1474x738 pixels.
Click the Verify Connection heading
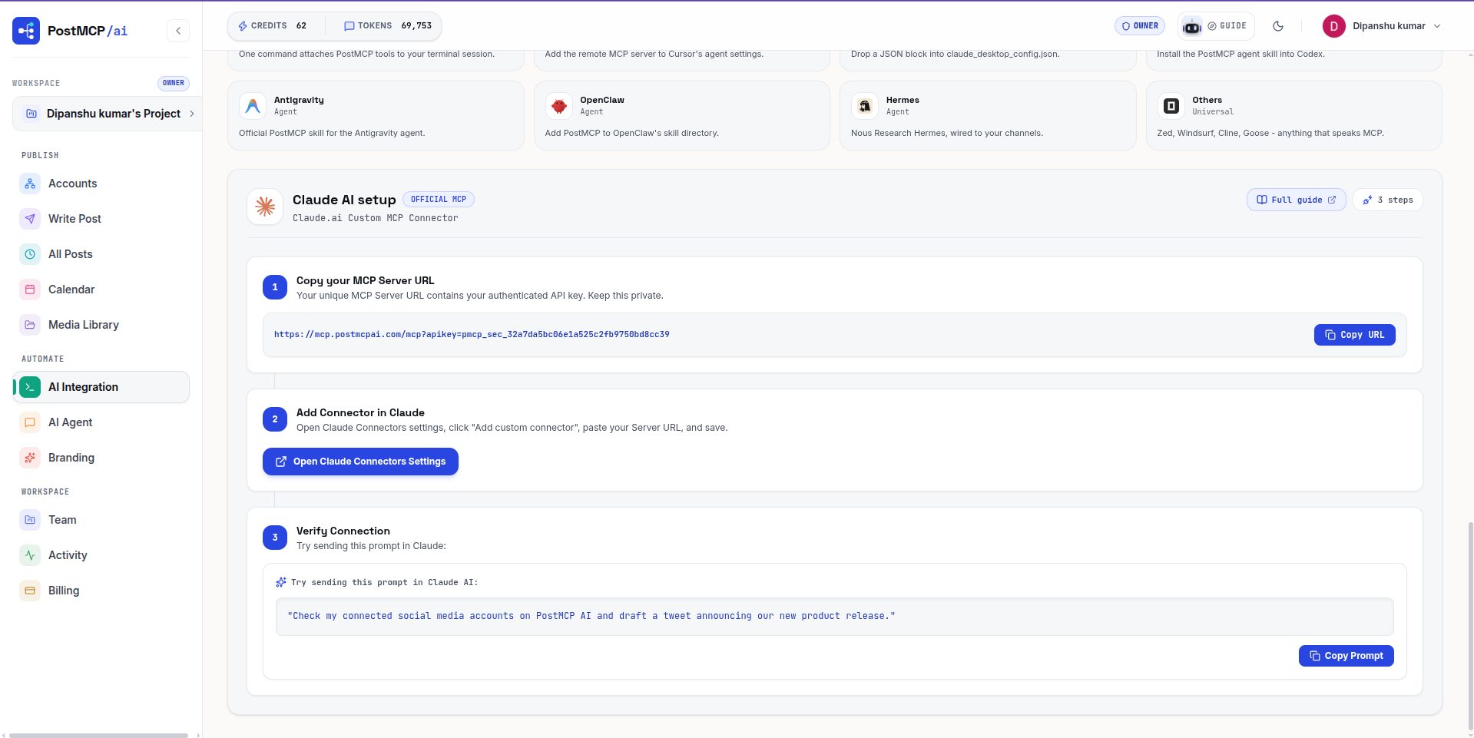343,531
